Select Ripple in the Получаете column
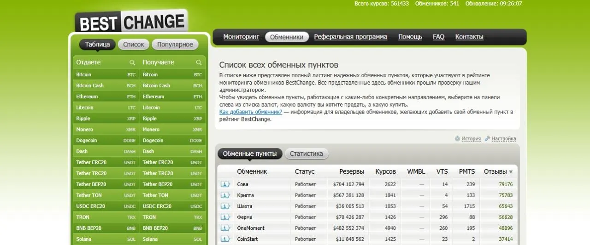The height and width of the screenshot is (245, 590). [172, 119]
